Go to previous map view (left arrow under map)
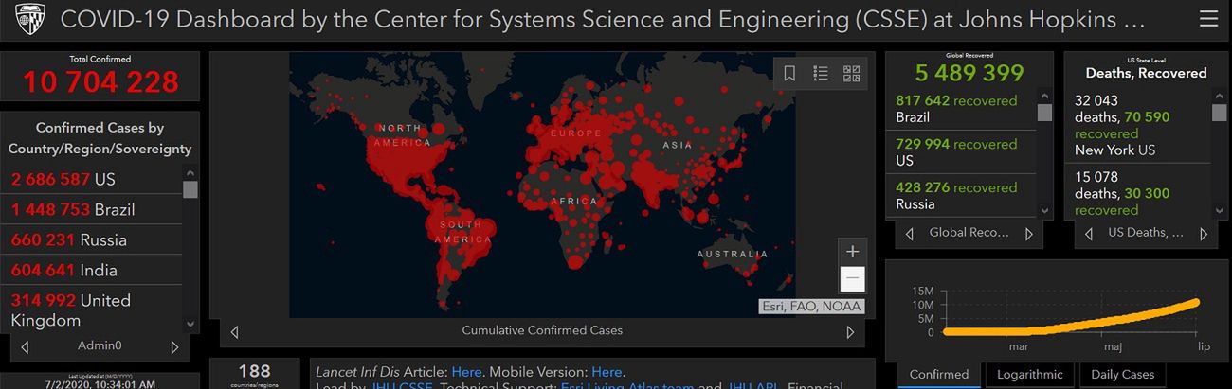 (x=235, y=331)
